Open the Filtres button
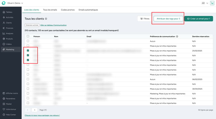This screenshot has width=216, height=119. 145,19
